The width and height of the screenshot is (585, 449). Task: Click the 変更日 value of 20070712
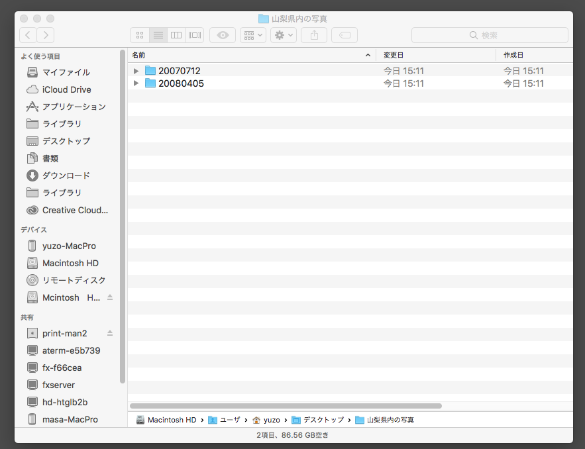tap(403, 71)
